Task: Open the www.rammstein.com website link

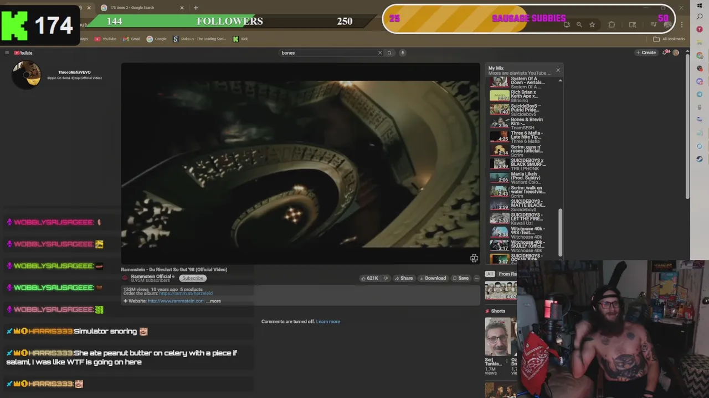Action: [x=176, y=301]
